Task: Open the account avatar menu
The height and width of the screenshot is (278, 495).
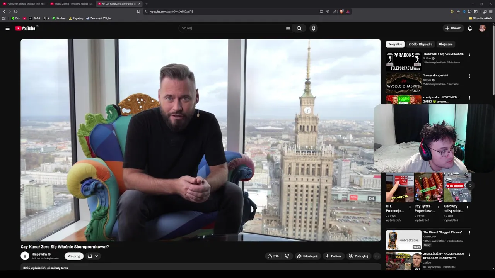Action: pyautogui.click(x=482, y=28)
